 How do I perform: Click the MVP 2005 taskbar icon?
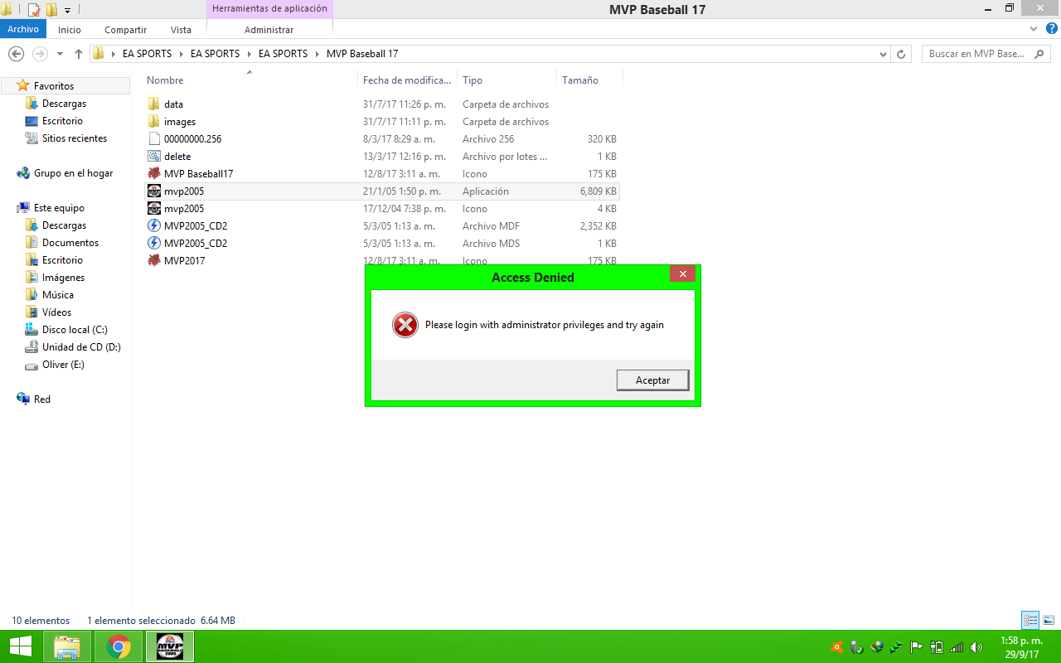[x=170, y=646]
